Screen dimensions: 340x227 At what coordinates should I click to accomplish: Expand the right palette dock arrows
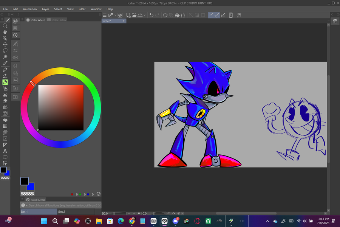click(338, 14)
